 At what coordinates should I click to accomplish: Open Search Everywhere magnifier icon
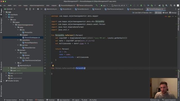[171, 5]
